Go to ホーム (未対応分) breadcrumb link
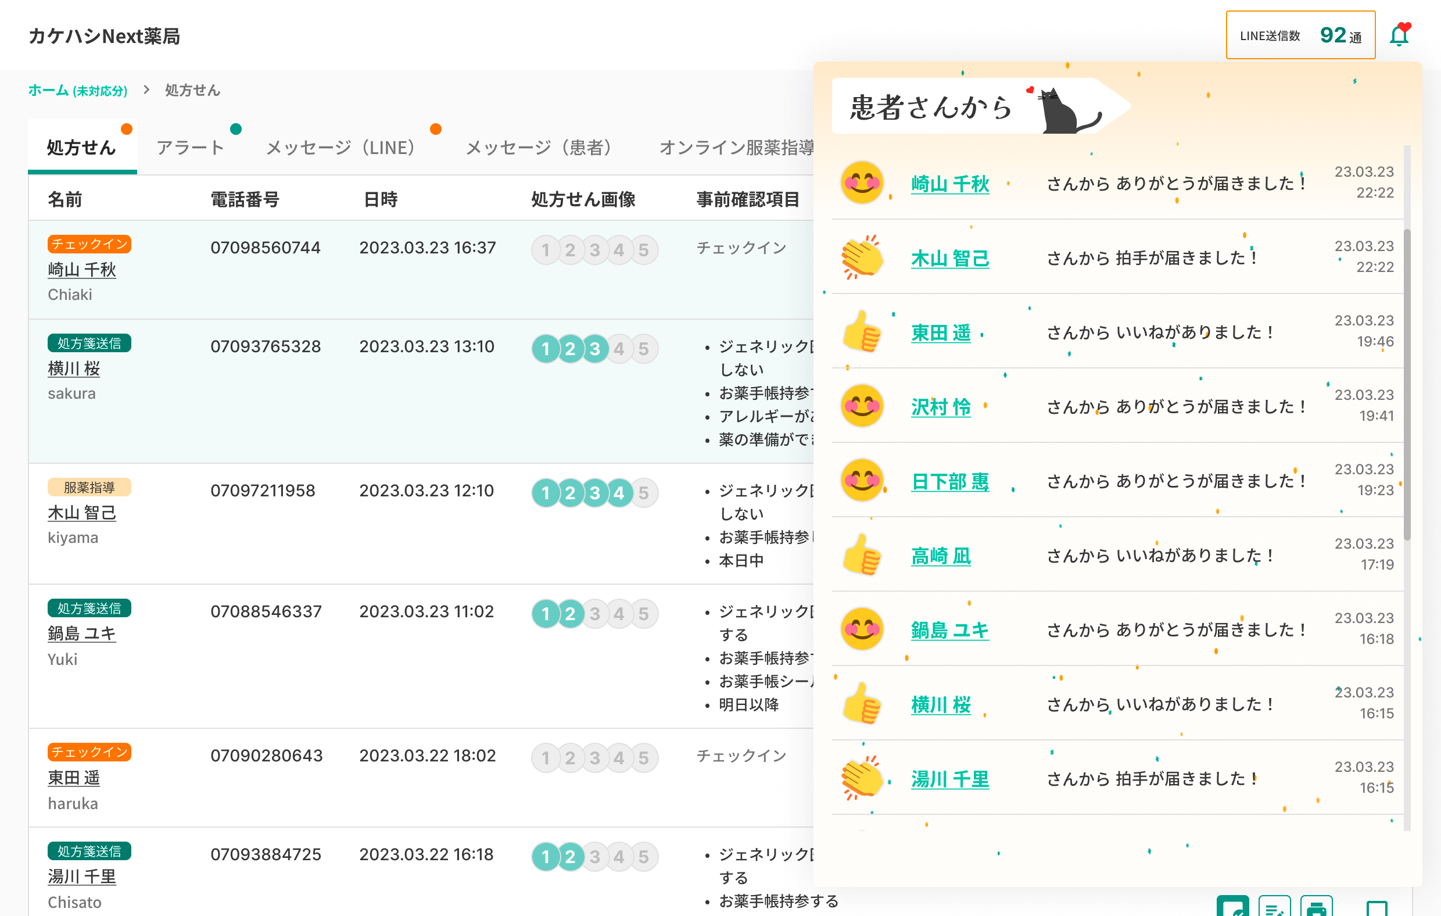1441x916 pixels. point(78,91)
